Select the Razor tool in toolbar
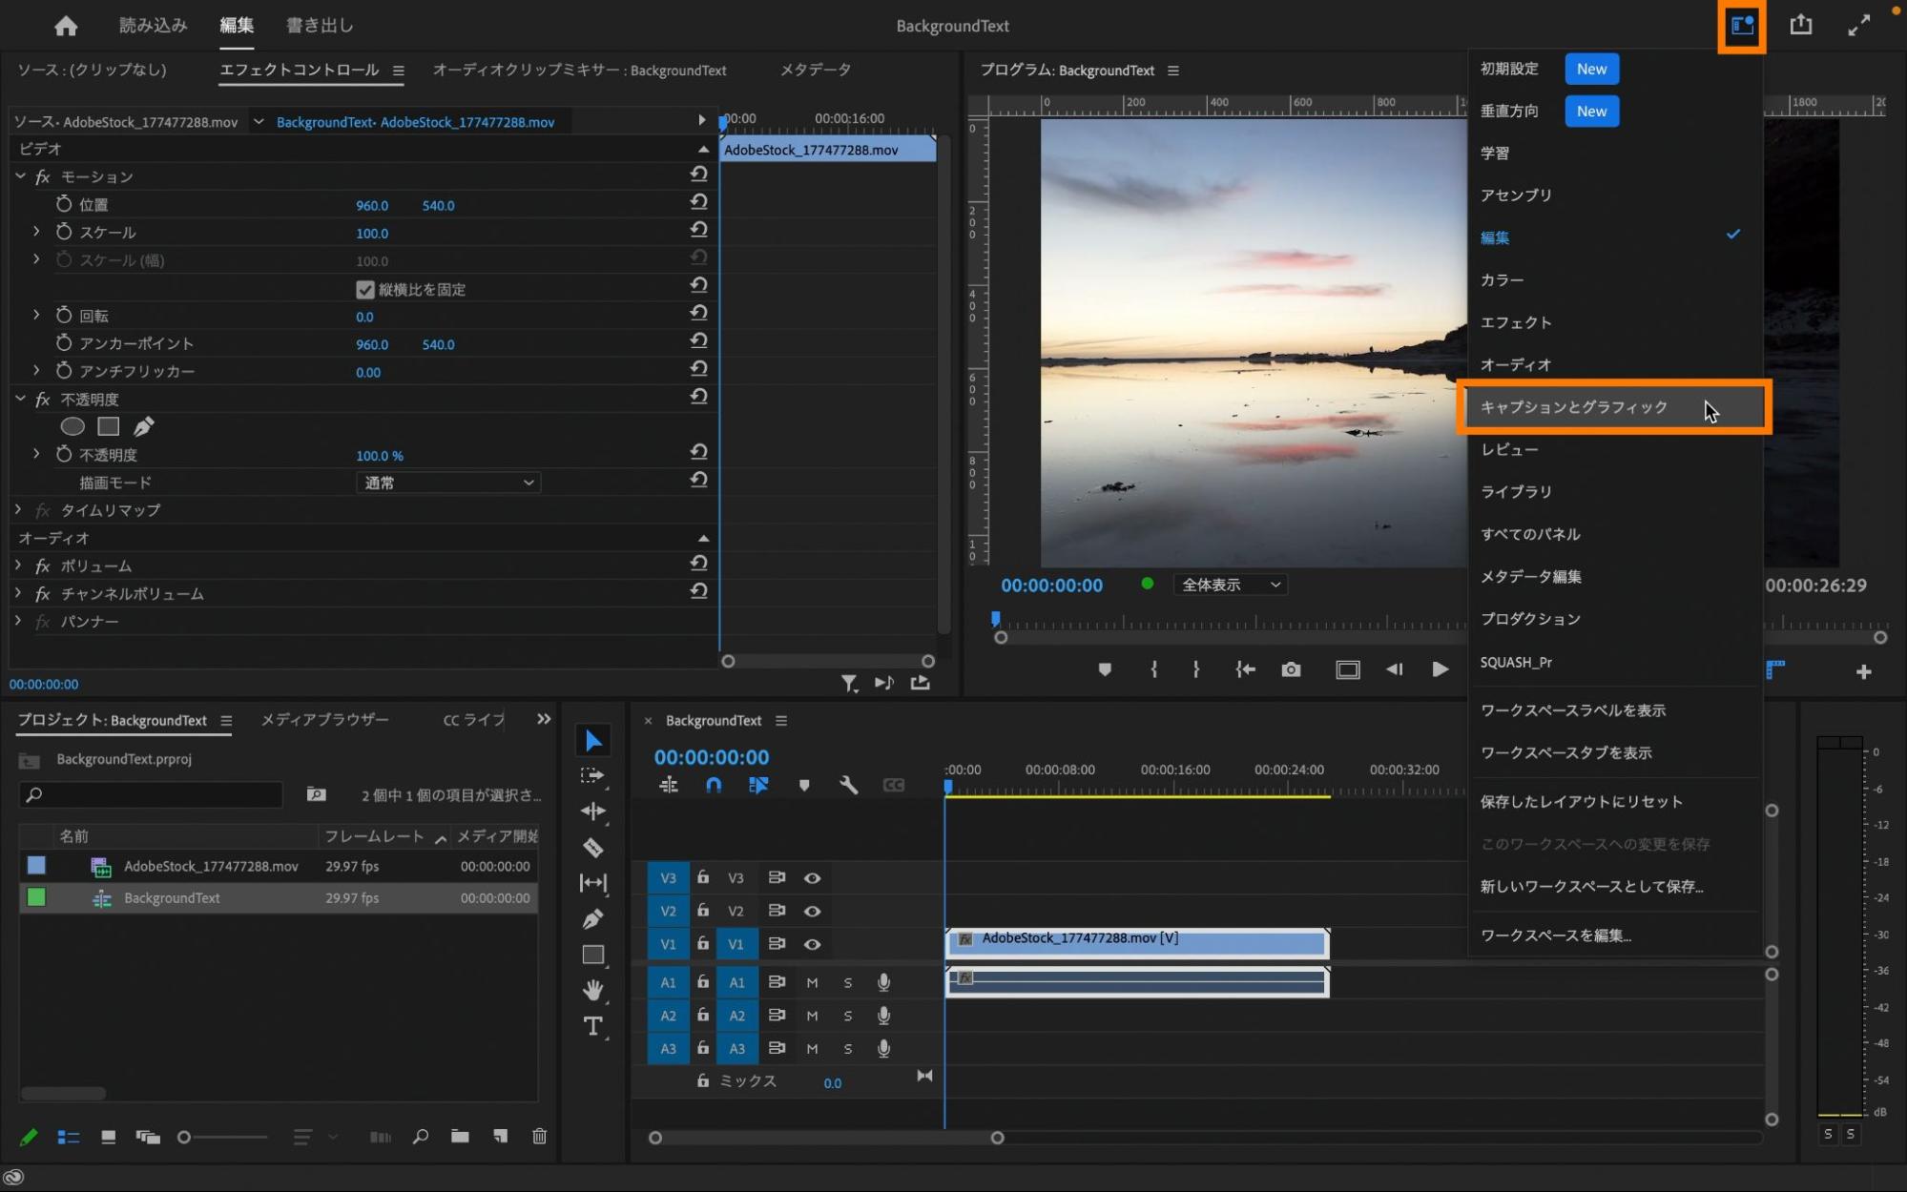 point(592,847)
